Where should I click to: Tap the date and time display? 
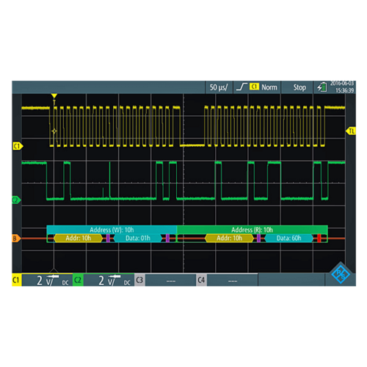click(x=342, y=87)
